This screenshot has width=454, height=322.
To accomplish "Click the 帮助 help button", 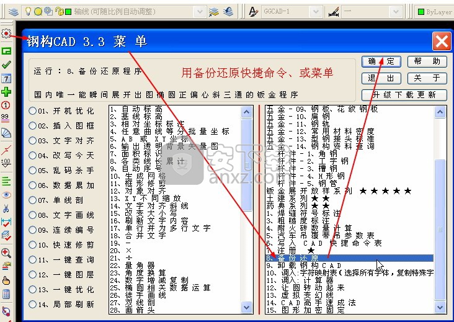I will click(x=427, y=61).
